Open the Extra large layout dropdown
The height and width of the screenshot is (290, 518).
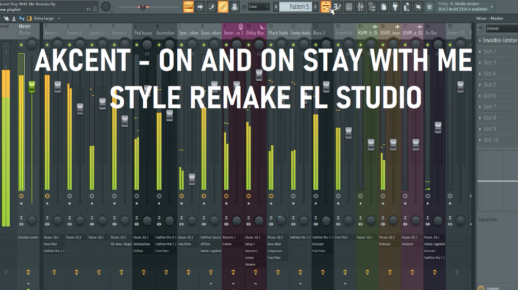coord(47,19)
